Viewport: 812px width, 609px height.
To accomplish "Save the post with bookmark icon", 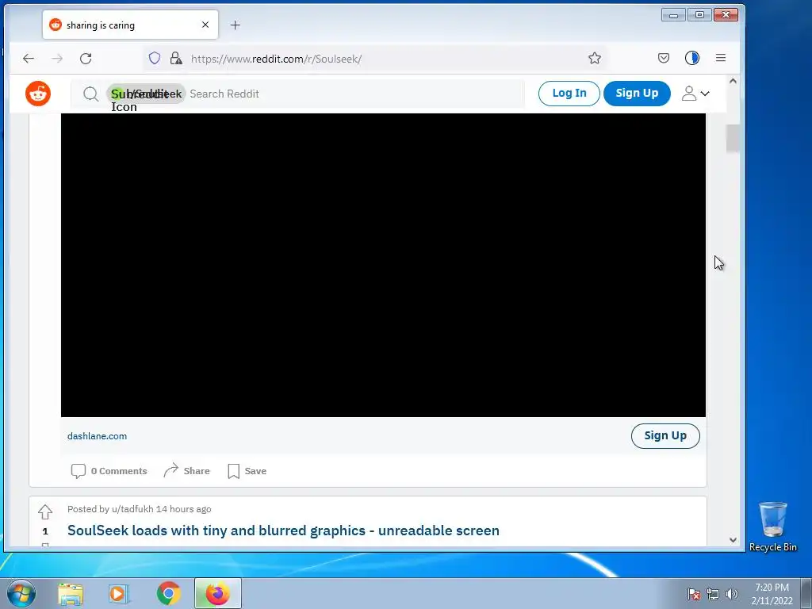I will coord(247,471).
